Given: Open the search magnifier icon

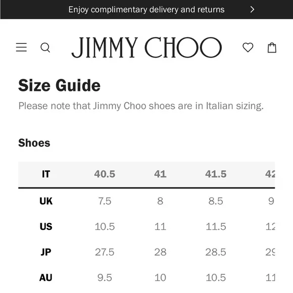Looking at the screenshot, I should click(45, 47).
